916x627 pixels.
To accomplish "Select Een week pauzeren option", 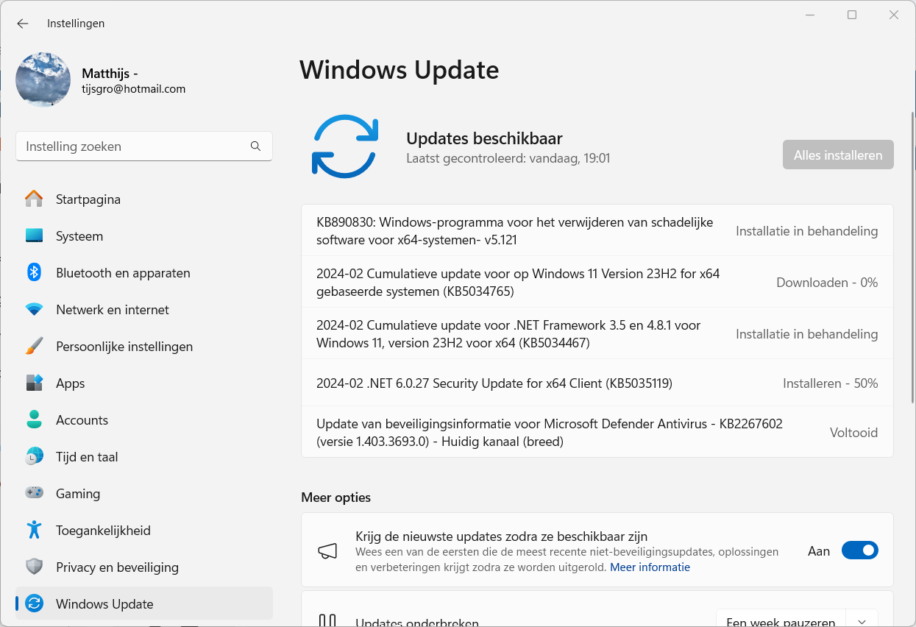I will point(781,621).
